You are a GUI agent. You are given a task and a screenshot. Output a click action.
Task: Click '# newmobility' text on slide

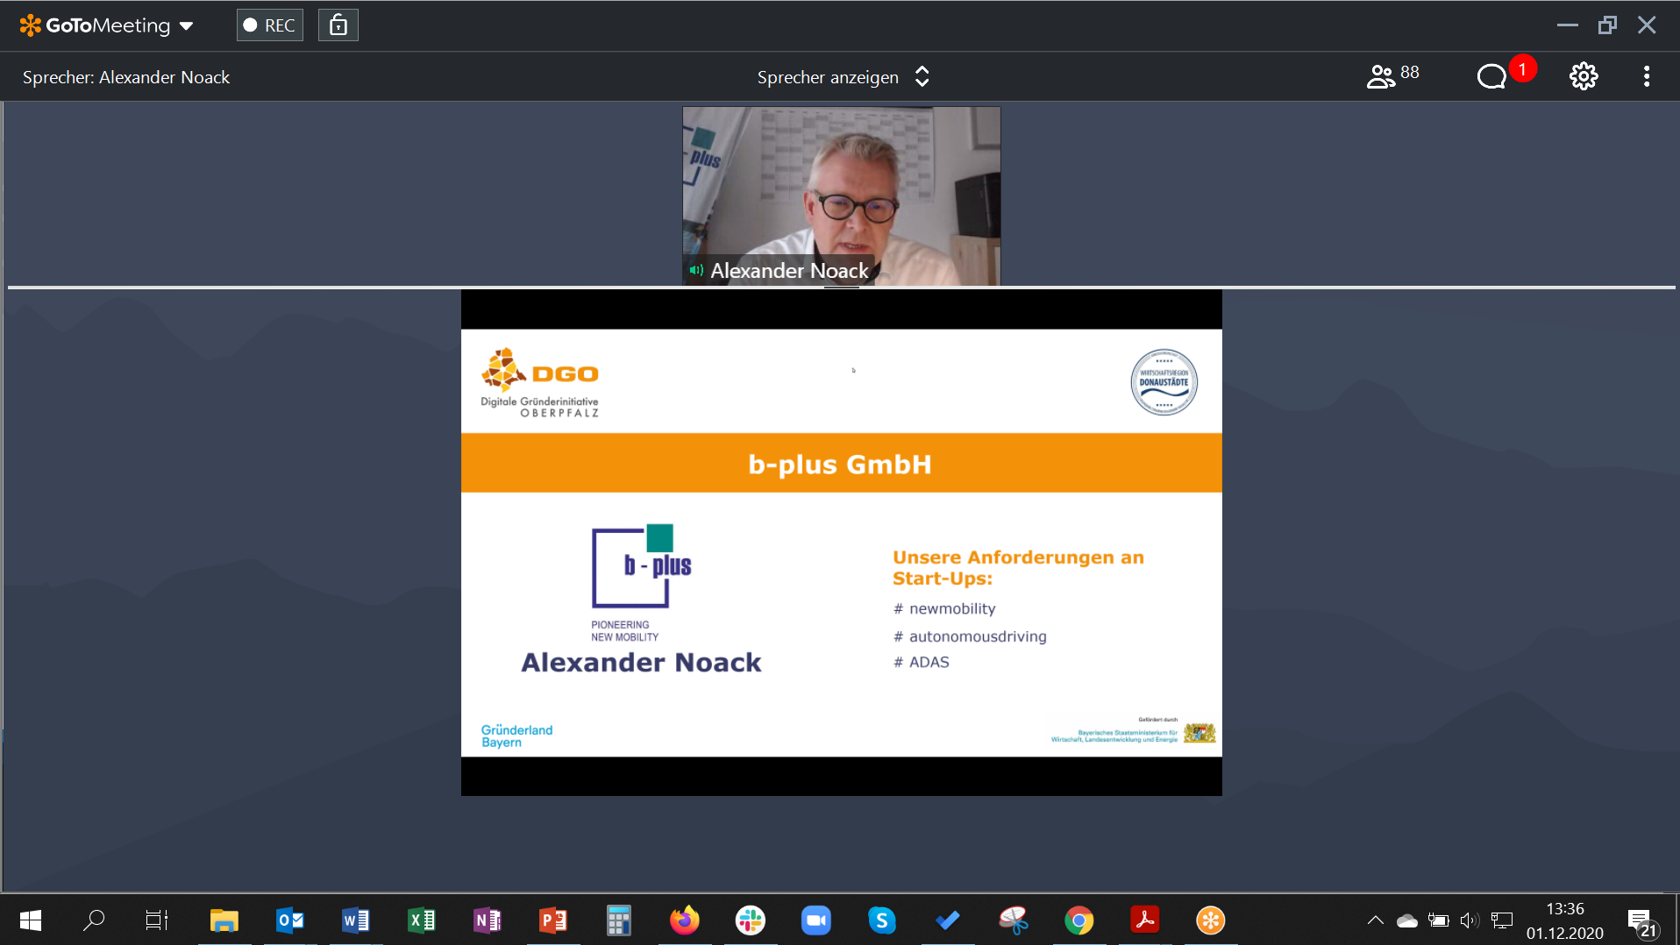944,608
